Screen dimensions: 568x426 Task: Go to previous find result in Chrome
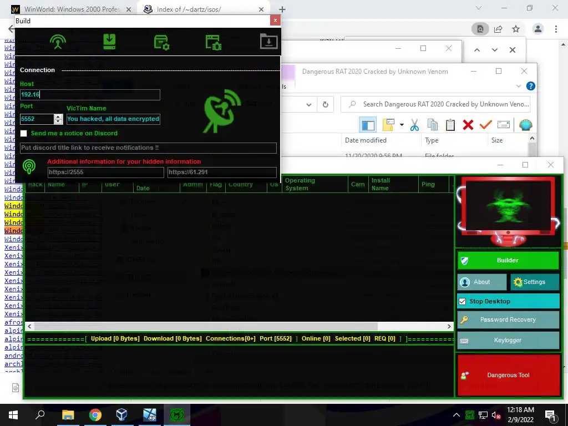click(x=477, y=50)
